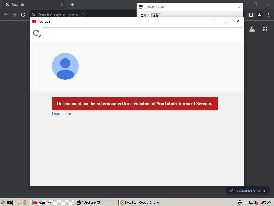The width and height of the screenshot is (274, 206).
Task: Open muted volume tray icon
Action: click(256, 203)
